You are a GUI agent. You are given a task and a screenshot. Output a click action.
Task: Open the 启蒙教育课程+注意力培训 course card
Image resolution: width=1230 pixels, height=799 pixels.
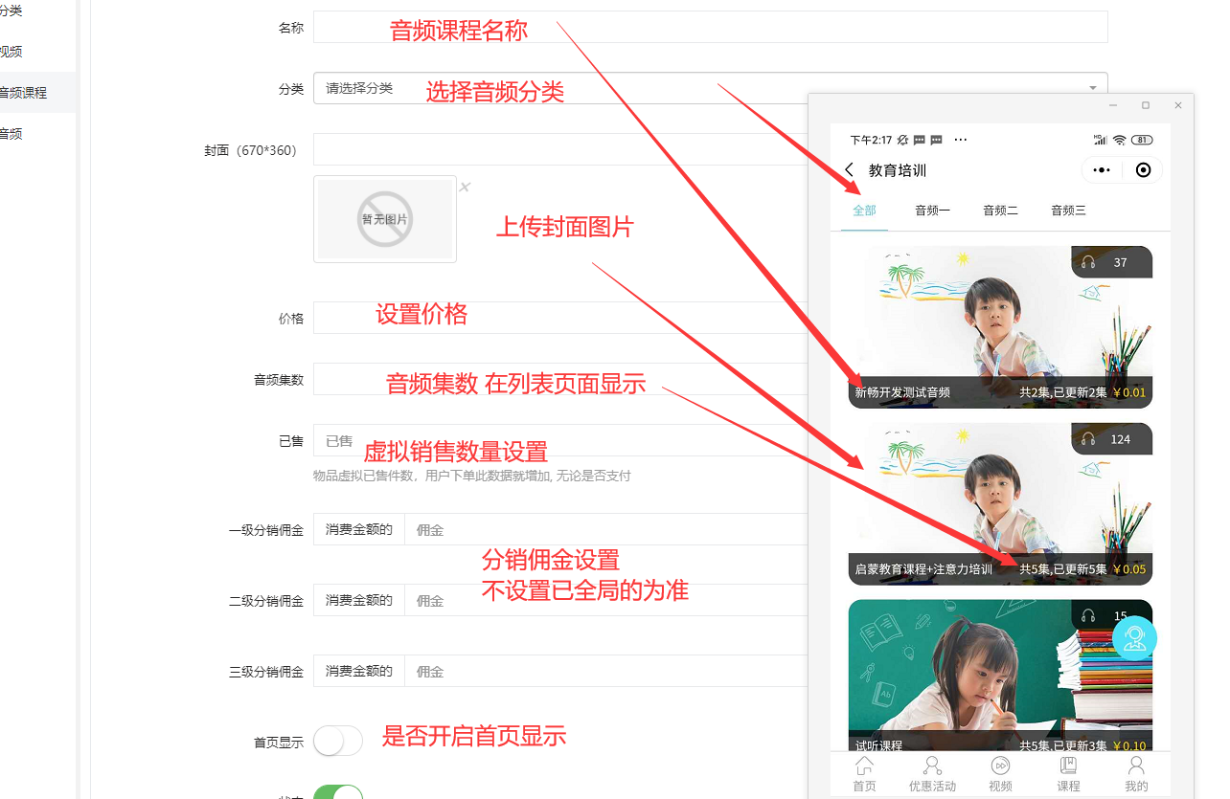click(1000, 504)
